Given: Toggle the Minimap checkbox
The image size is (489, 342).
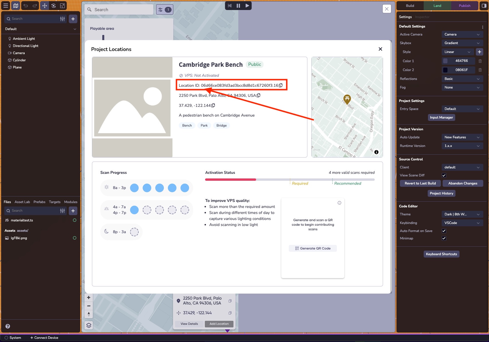Looking at the screenshot, I should (x=444, y=238).
